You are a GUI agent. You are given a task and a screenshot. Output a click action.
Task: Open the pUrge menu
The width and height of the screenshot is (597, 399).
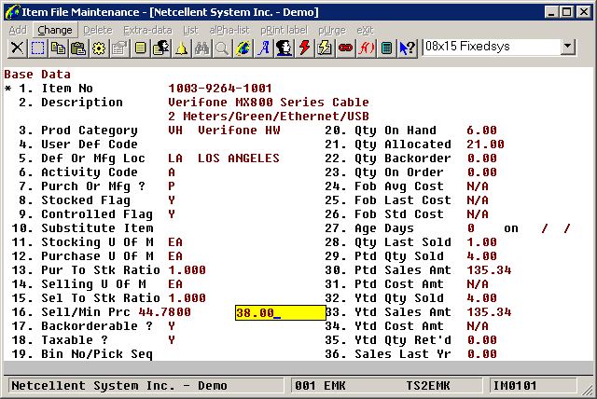click(x=332, y=30)
